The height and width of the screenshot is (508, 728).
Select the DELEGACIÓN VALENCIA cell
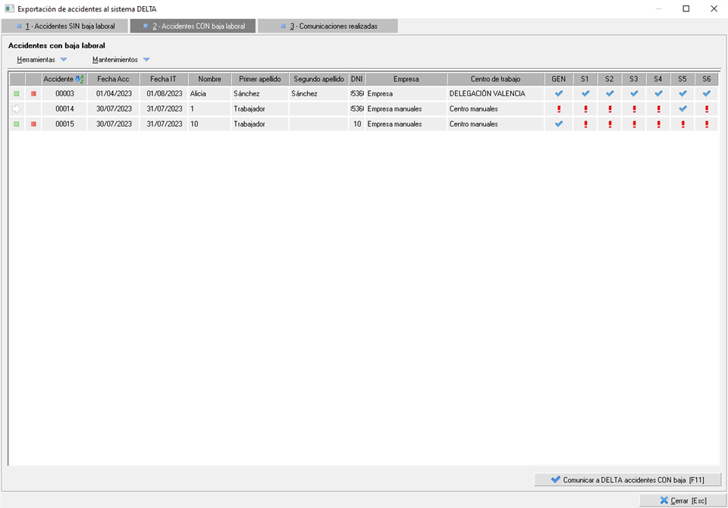494,94
